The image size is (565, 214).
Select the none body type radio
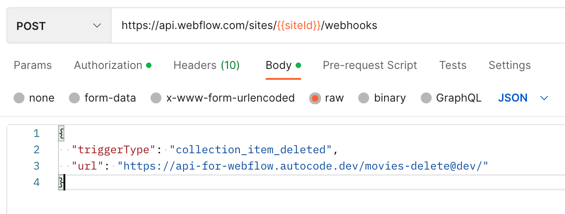coord(19,98)
